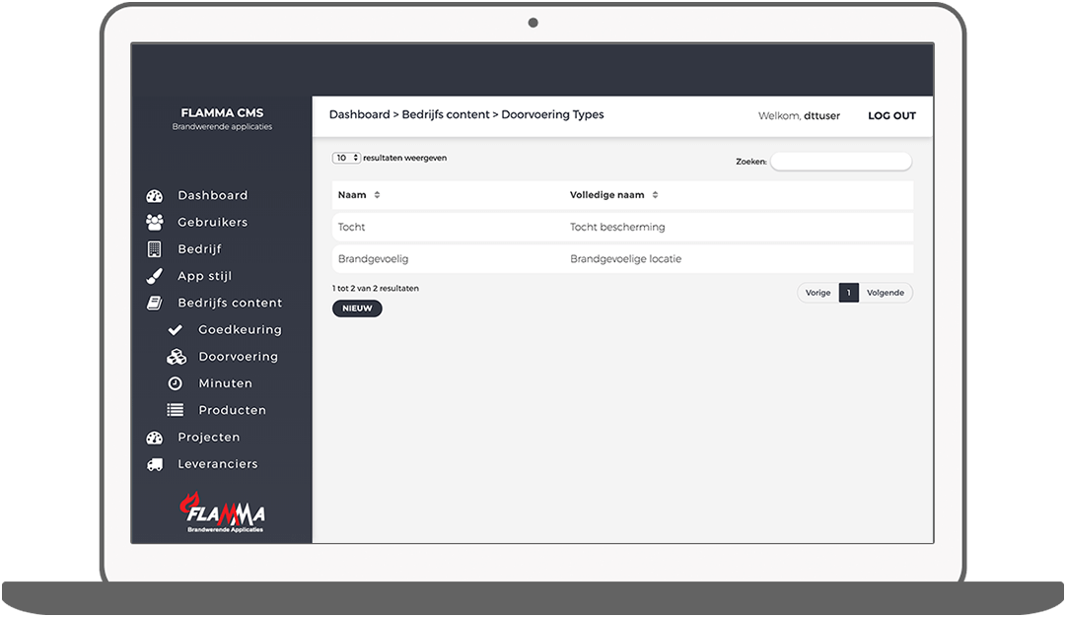This screenshot has height=617, width=1066.
Task: Click the Doorvoering cubes icon
Action: click(177, 357)
